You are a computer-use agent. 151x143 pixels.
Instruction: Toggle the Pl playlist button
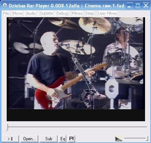71,139
